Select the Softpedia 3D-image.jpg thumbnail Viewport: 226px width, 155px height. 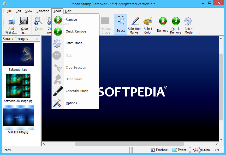(x=18, y=86)
